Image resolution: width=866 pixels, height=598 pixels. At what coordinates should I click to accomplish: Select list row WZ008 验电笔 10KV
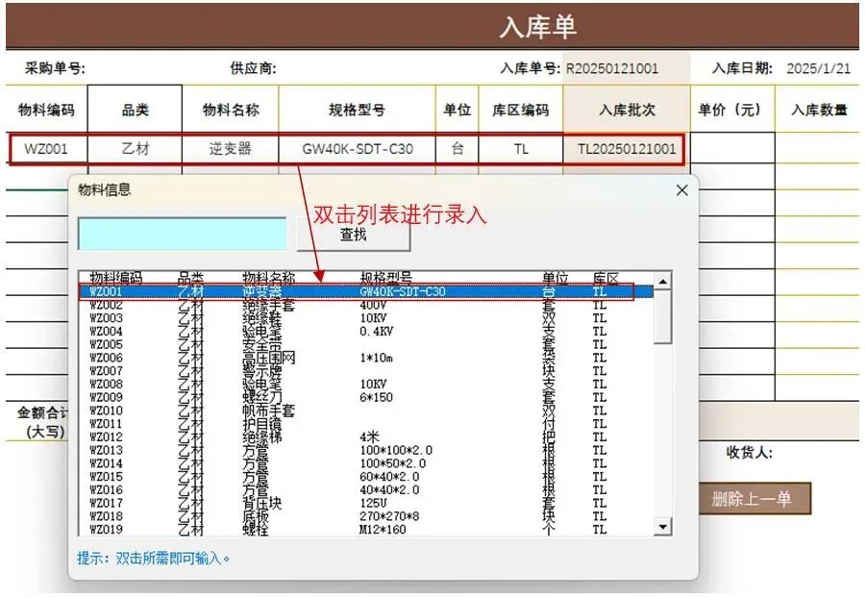(x=365, y=385)
